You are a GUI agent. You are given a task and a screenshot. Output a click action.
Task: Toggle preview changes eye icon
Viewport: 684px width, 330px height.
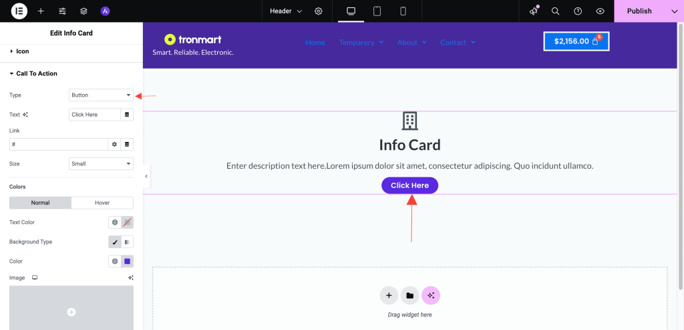click(x=600, y=11)
